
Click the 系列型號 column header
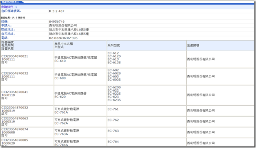click(114, 45)
